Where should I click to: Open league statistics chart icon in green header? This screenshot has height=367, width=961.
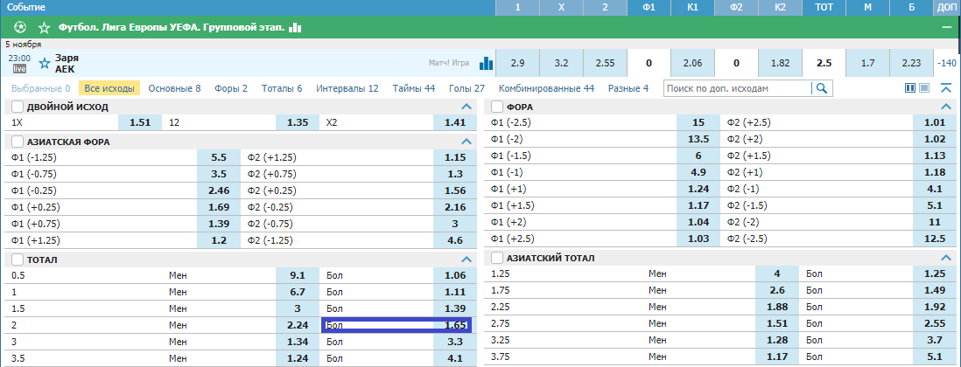[x=296, y=28]
